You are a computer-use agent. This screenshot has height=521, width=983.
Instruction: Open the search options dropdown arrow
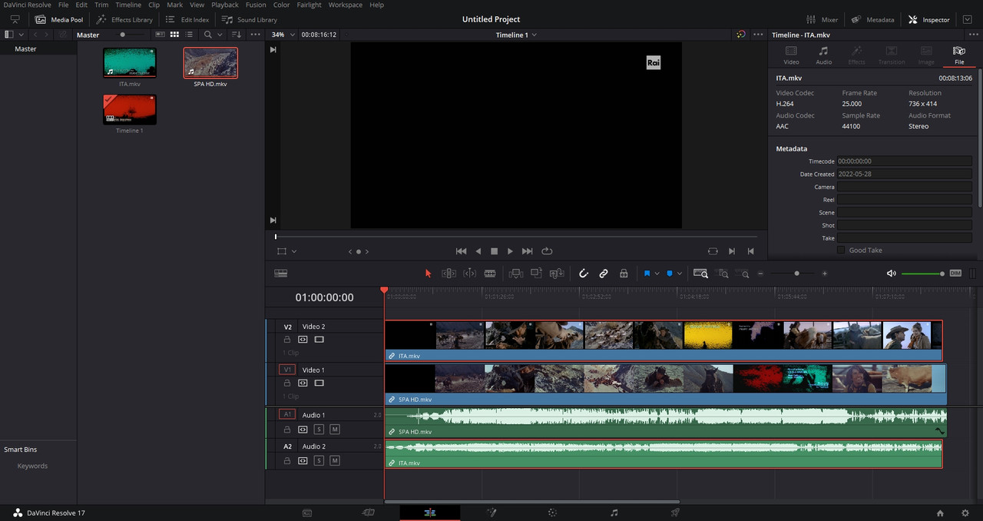tap(220, 35)
